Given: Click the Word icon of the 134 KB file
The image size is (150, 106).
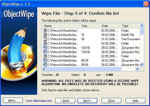Looking at the screenshot, I should [45, 52].
